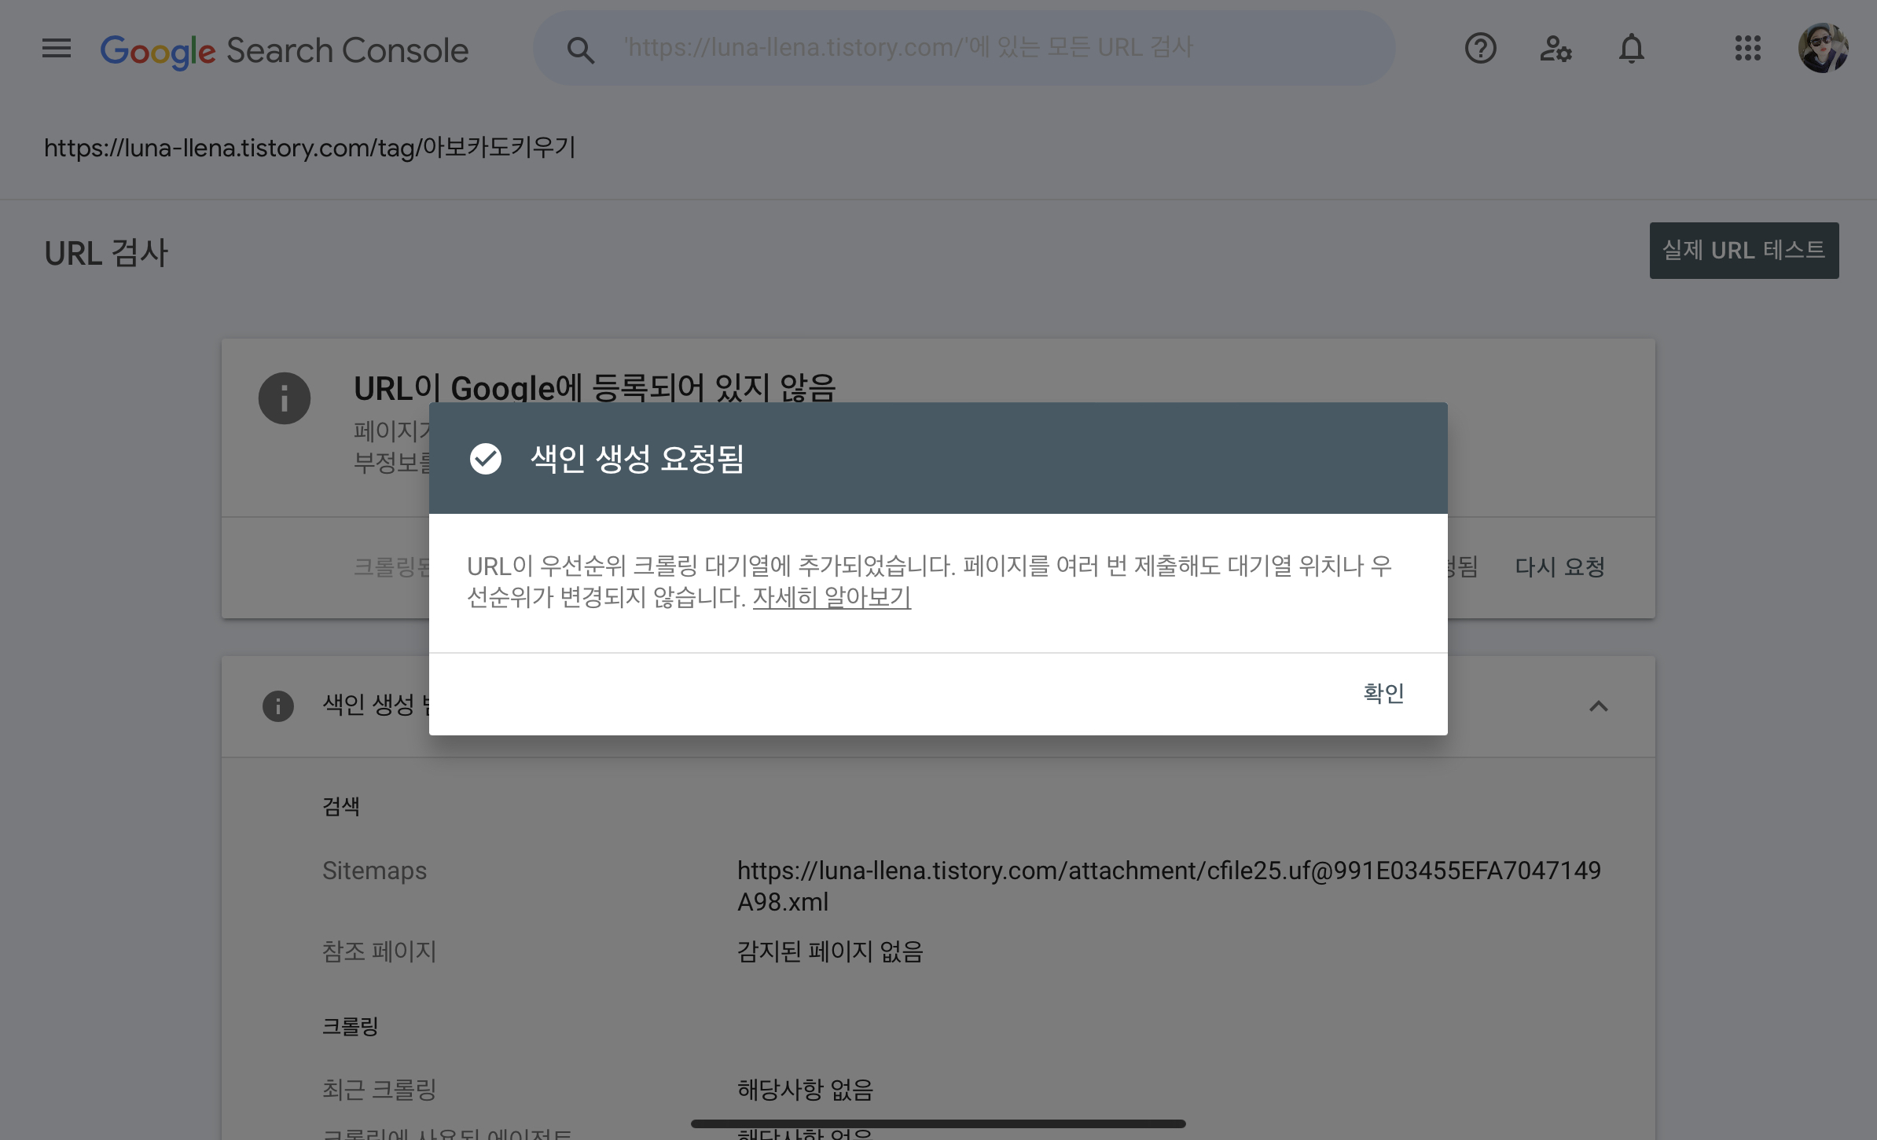Focus the URL inspection search field
Image resolution: width=1877 pixels, height=1140 pixels.
pos(964,48)
